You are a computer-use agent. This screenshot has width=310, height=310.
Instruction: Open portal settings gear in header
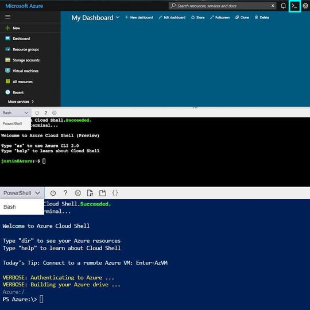[305, 6]
